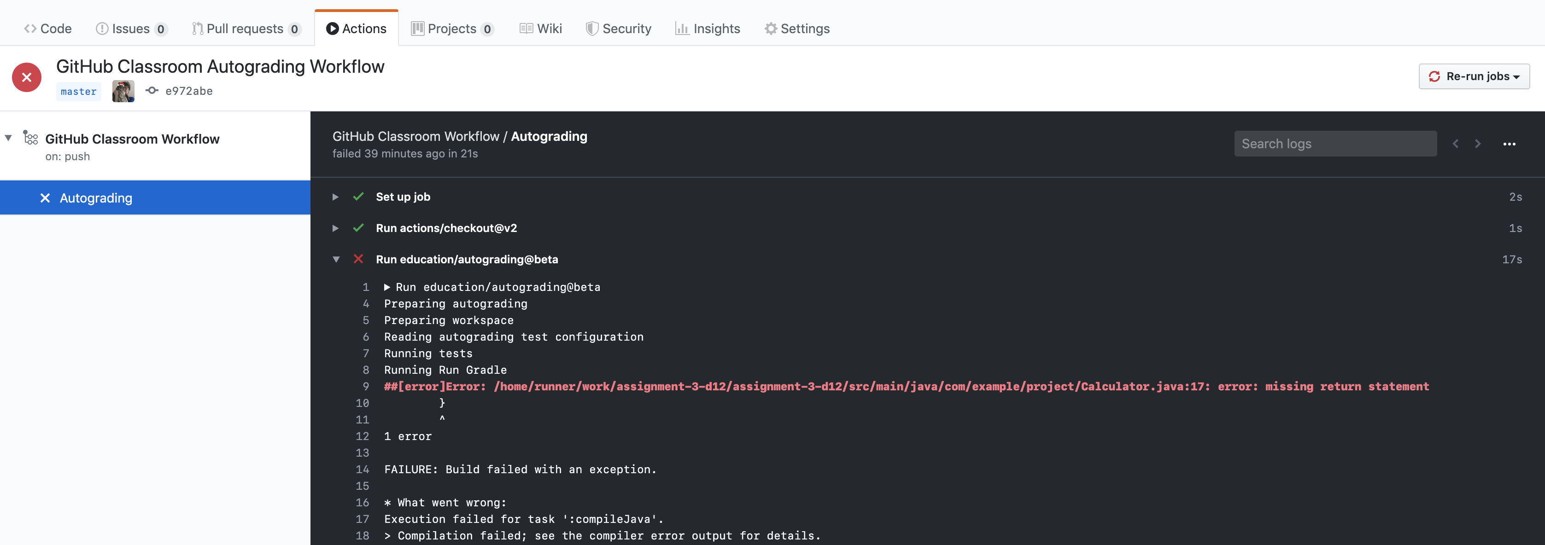
Task: Click log line 'Preparing autograding'
Action: pos(456,304)
